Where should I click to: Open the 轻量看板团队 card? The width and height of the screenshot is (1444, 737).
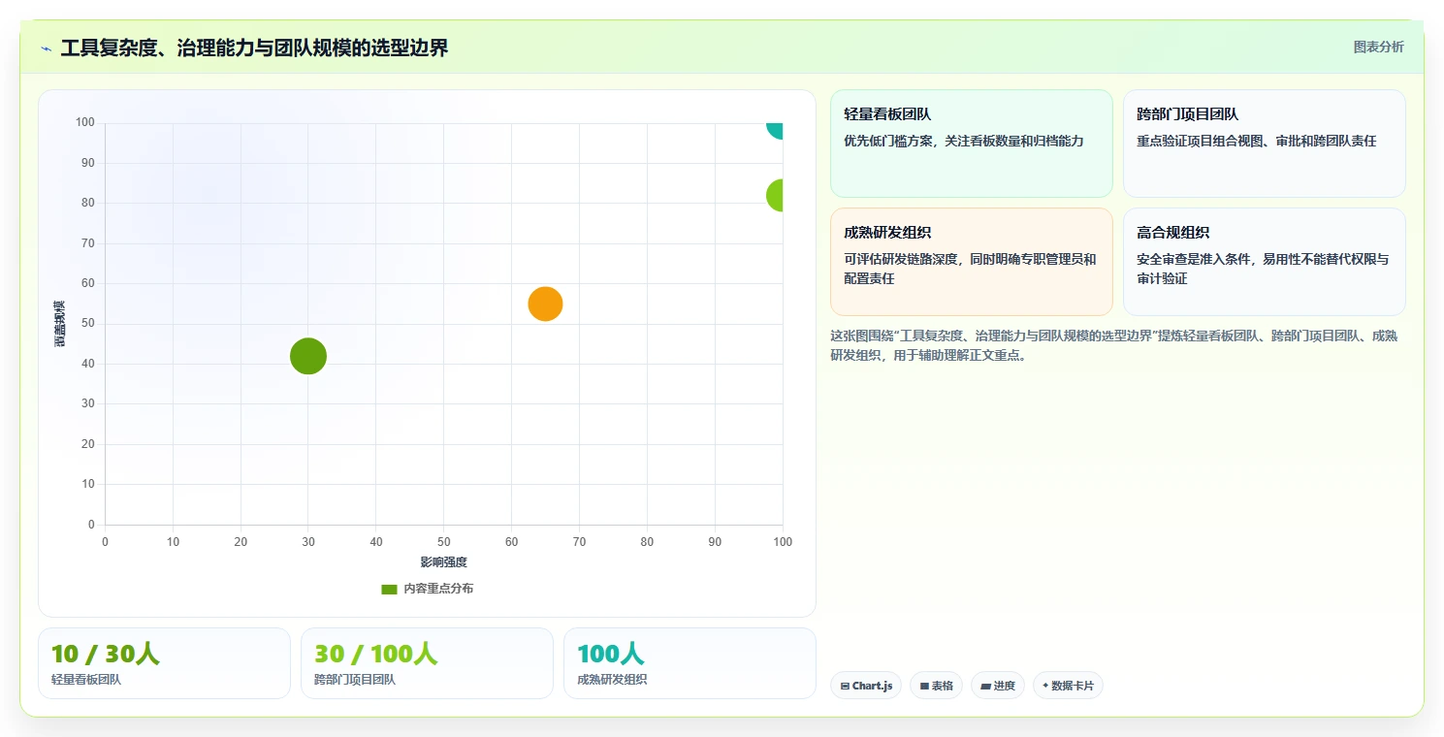coord(971,144)
